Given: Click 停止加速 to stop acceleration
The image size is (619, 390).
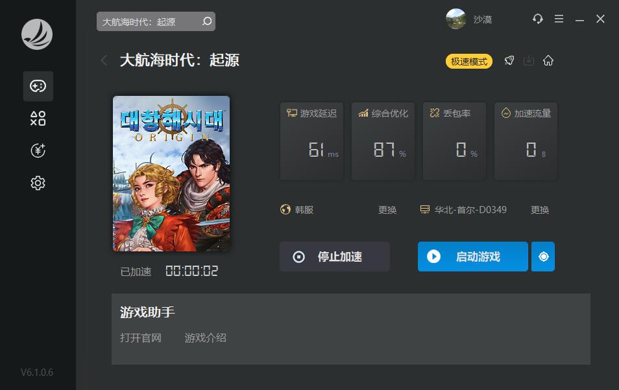Looking at the screenshot, I should coord(334,257).
